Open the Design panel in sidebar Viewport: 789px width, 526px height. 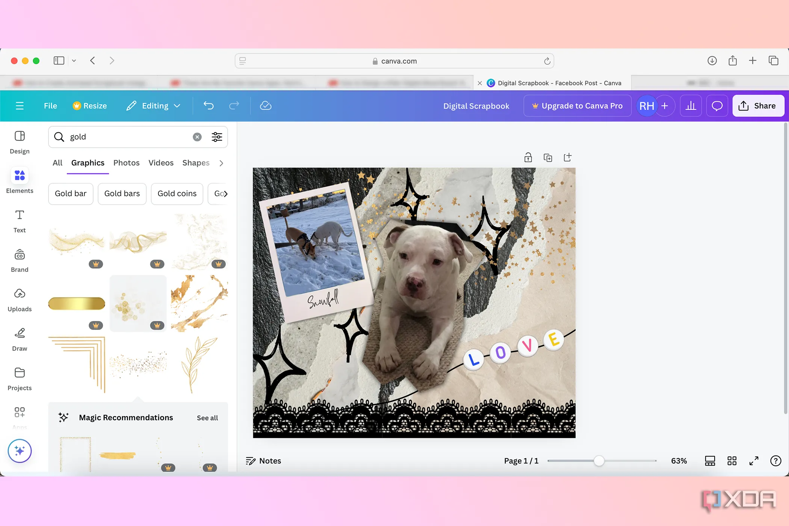(x=20, y=142)
